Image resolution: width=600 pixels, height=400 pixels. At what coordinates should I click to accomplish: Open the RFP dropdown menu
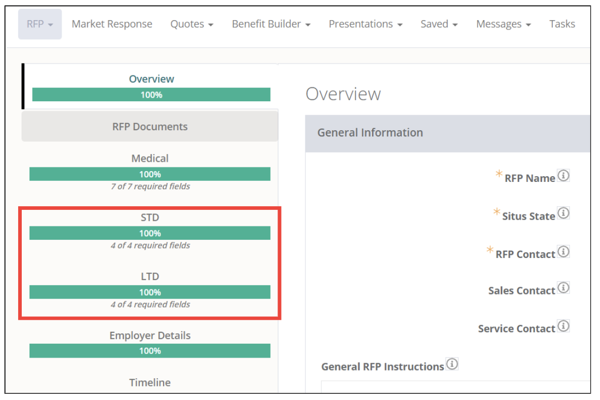[x=40, y=24]
